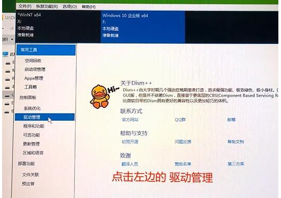The height and width of the screenshot is (198, 281).
Task: Click the forward arrow in Explorer window behind
Action: click(12, 28)
